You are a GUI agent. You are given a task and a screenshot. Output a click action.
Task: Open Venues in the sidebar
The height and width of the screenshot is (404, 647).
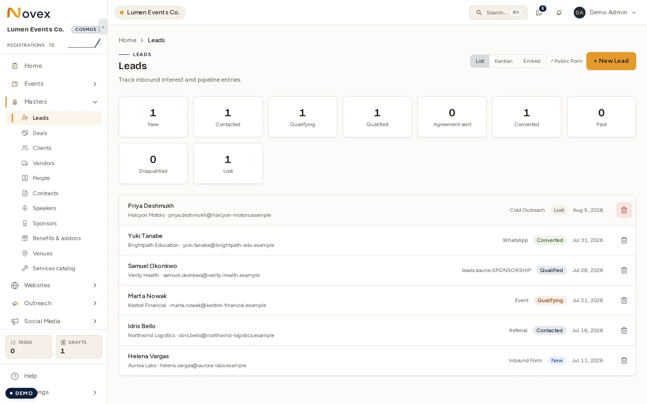point(54,254)
